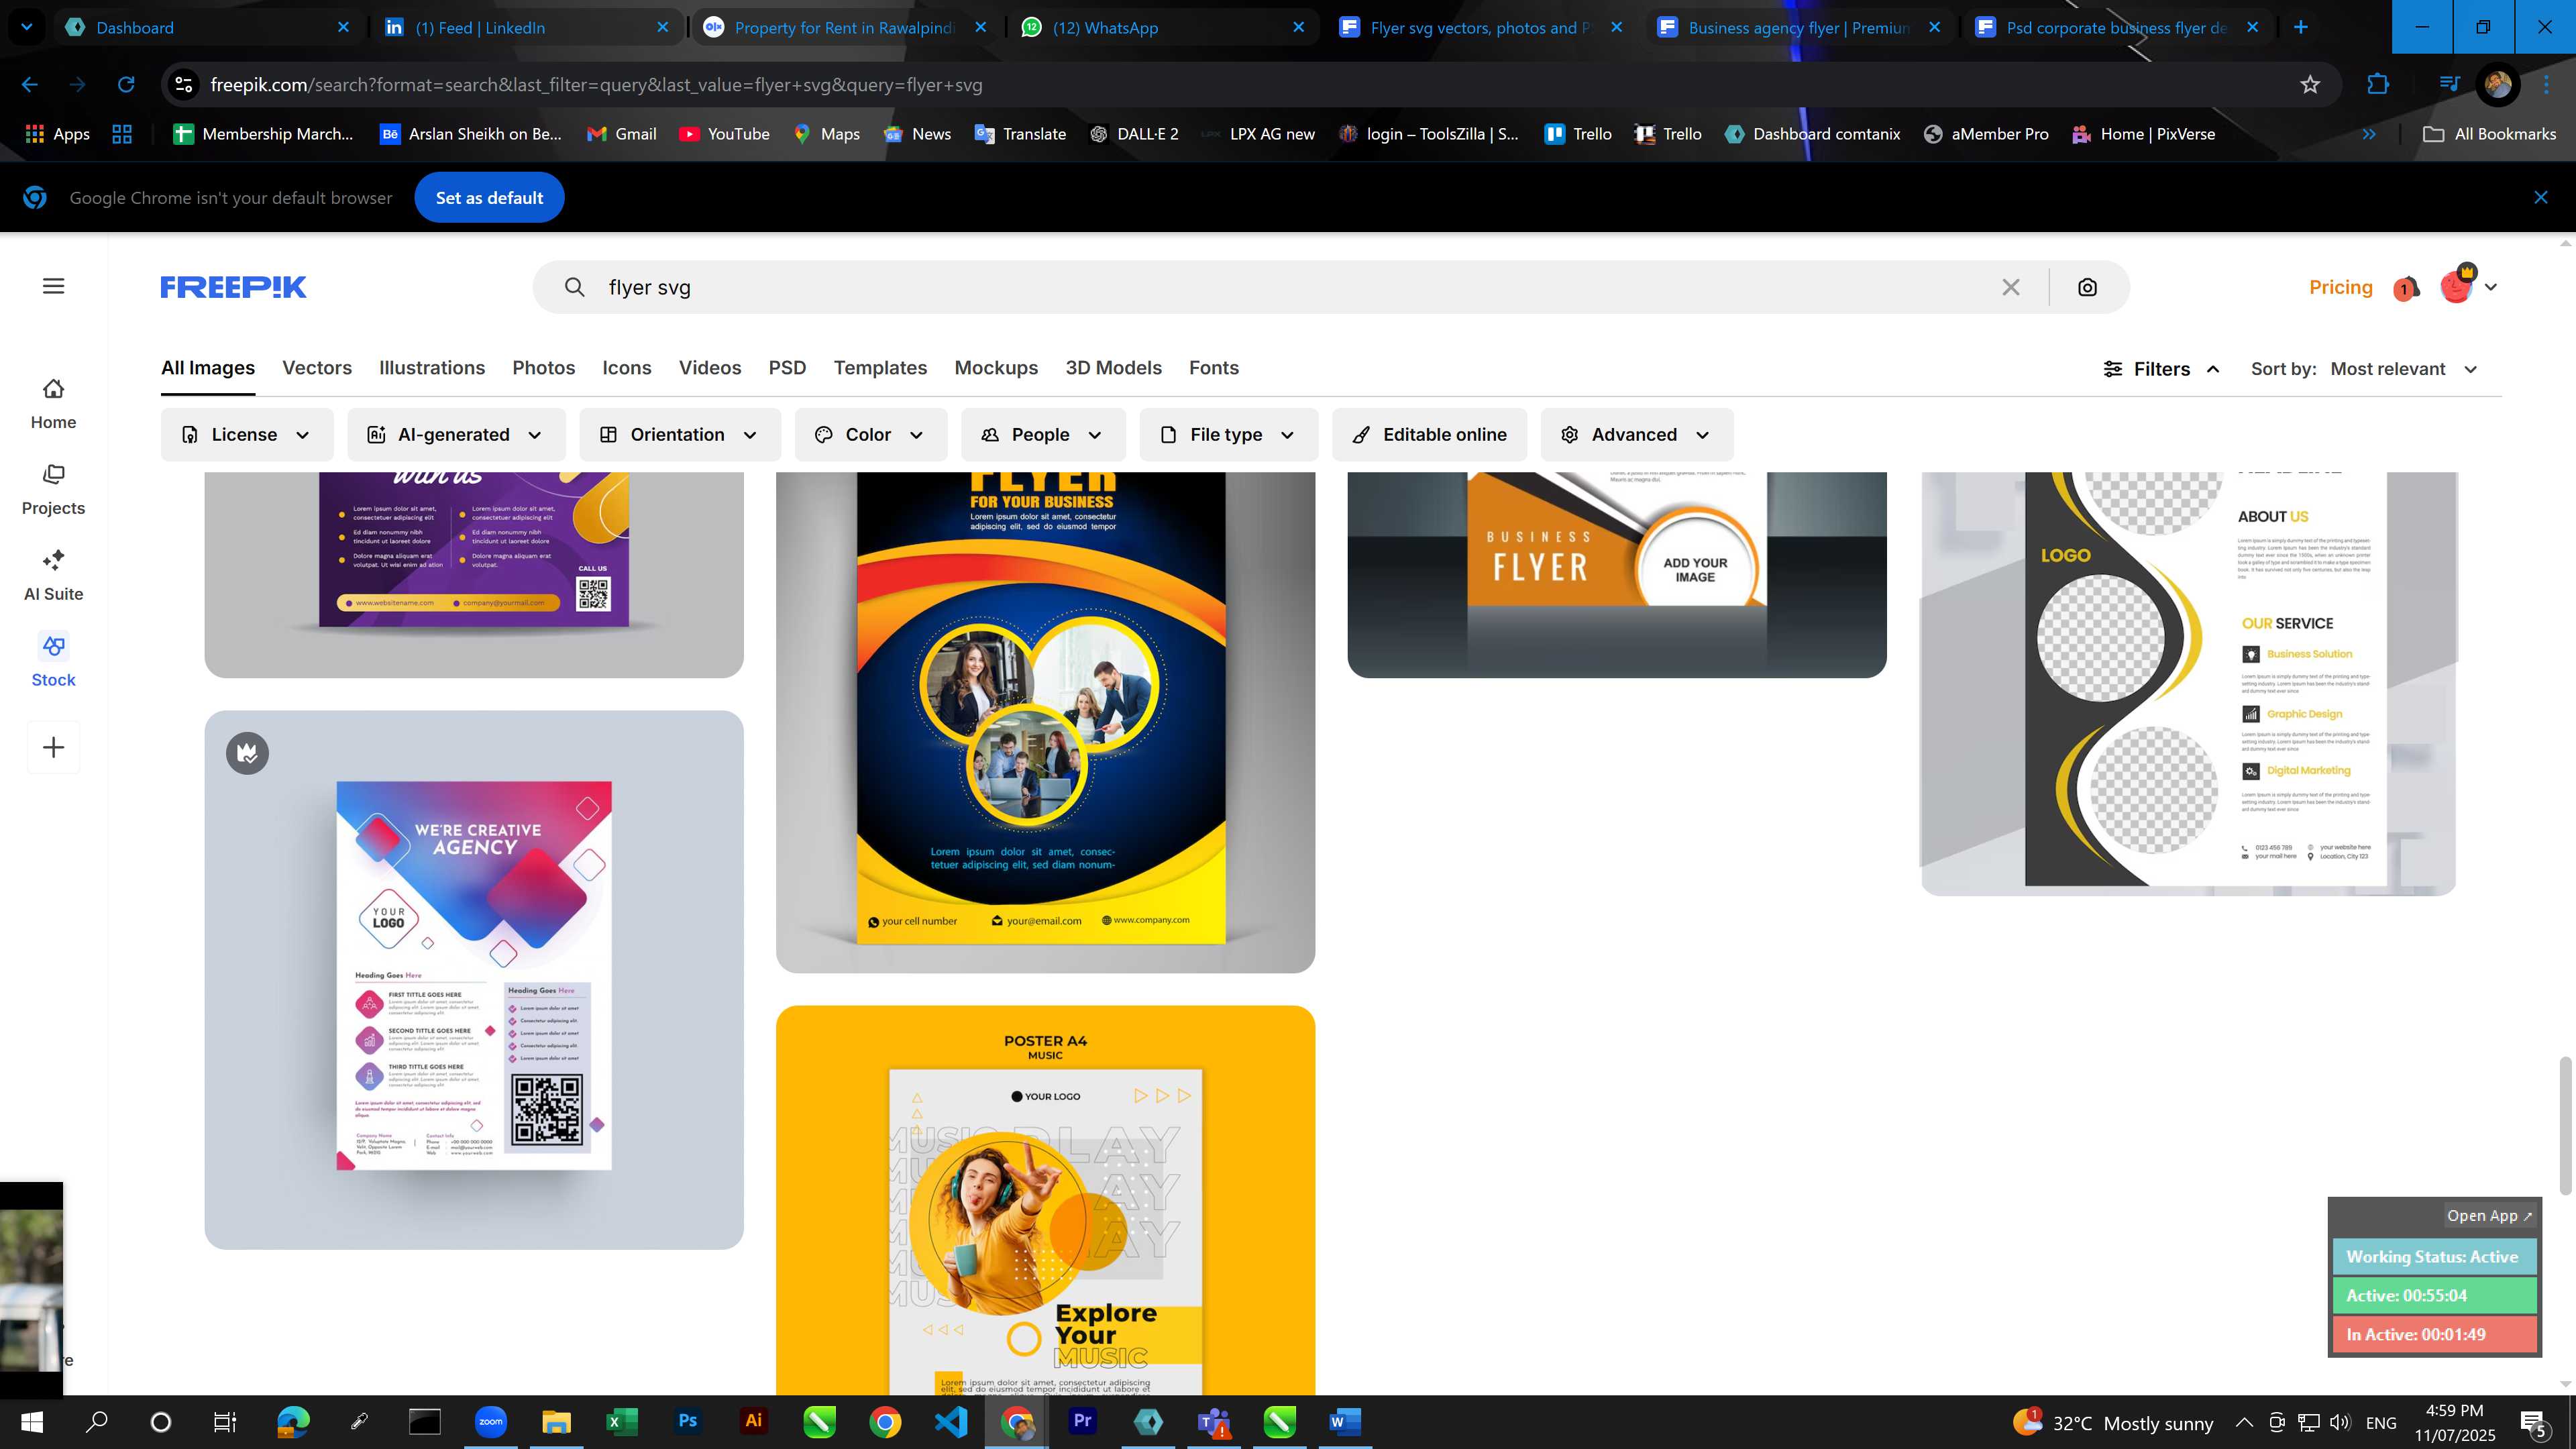
Task: Switch to Photos tab
Action: point(544,368)
